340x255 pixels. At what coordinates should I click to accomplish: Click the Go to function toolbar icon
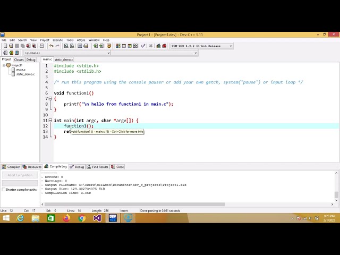point(80,46)
